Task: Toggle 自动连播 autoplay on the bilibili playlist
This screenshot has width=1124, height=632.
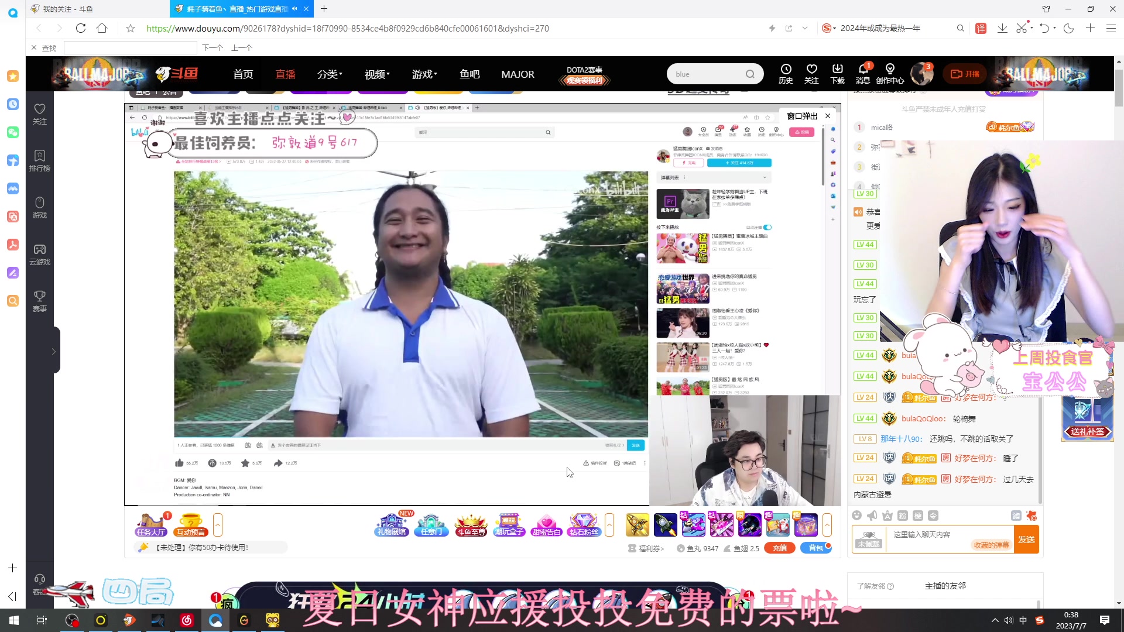Action: [x=767, y=227]
